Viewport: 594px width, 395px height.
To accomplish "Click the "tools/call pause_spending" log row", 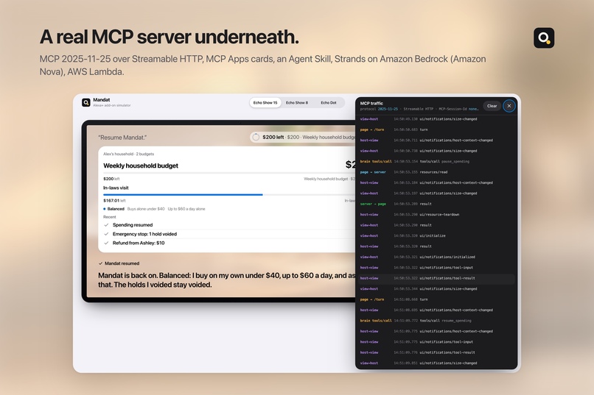I will click(x=437, y=161).
